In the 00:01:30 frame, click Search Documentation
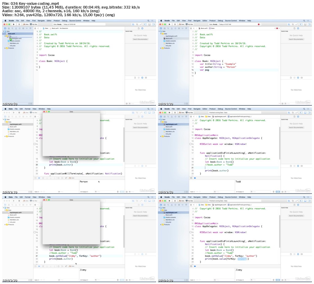 point(296,39)
